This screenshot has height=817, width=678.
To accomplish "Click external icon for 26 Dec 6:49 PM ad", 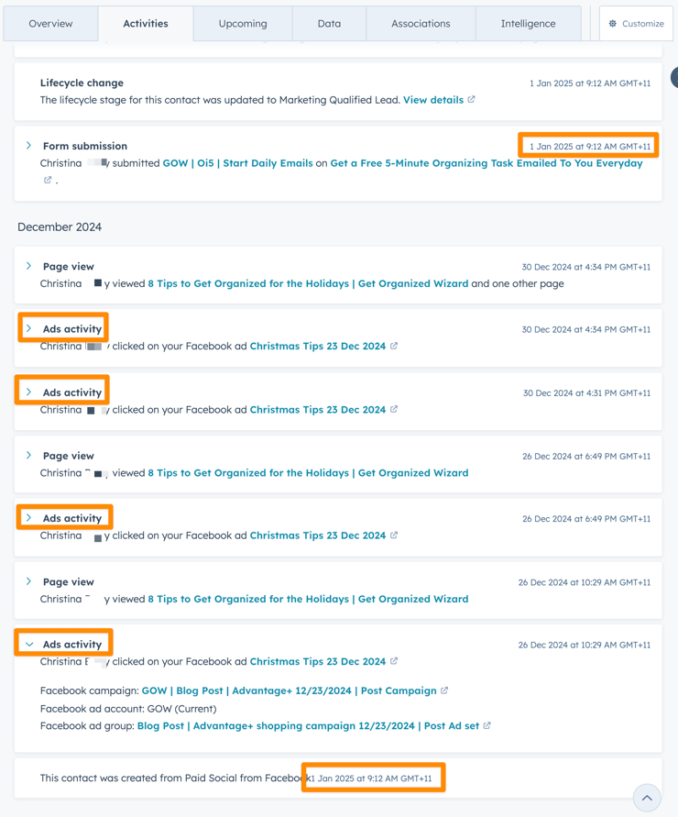I will (x=394, y=535).
